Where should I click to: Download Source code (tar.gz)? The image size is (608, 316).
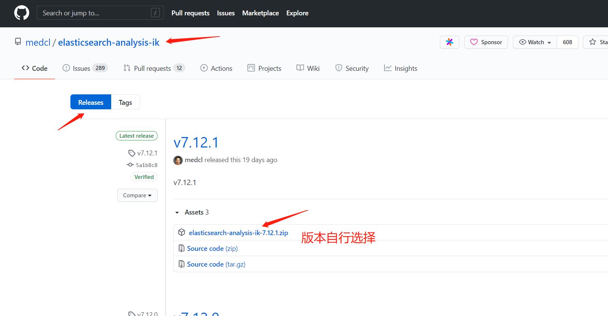[x=216, y=264]
